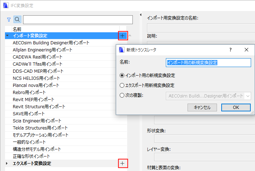Viewport: 255px width, 171px height.
Task: Confirm with the OK button
Action: [x=236, y=107]
